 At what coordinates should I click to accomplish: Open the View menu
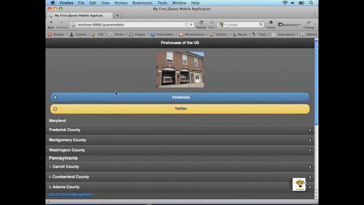105,3
